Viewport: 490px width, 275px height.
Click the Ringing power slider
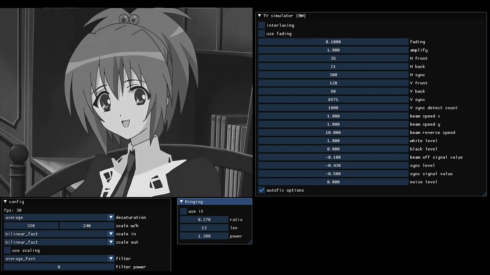pos(204,236)
